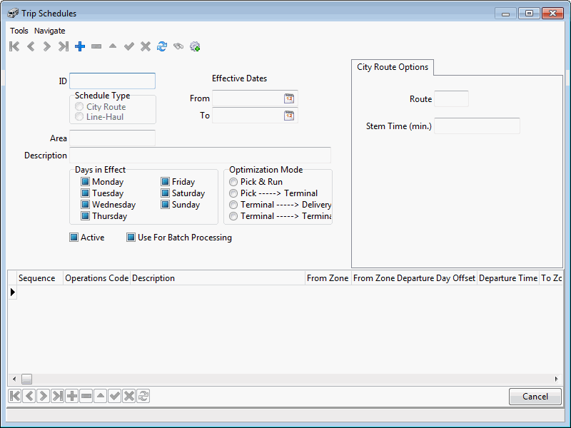
Task: Click the blue plus insert record icon
Action: 80,46
